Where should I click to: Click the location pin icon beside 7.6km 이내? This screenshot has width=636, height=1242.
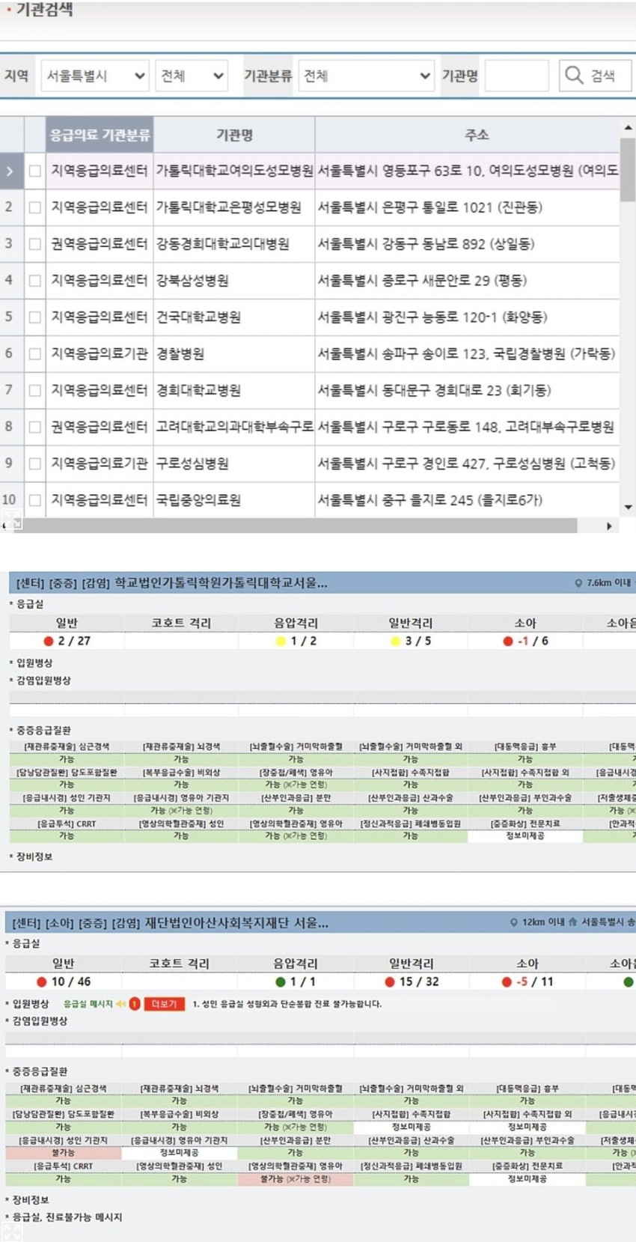[578, 583]
